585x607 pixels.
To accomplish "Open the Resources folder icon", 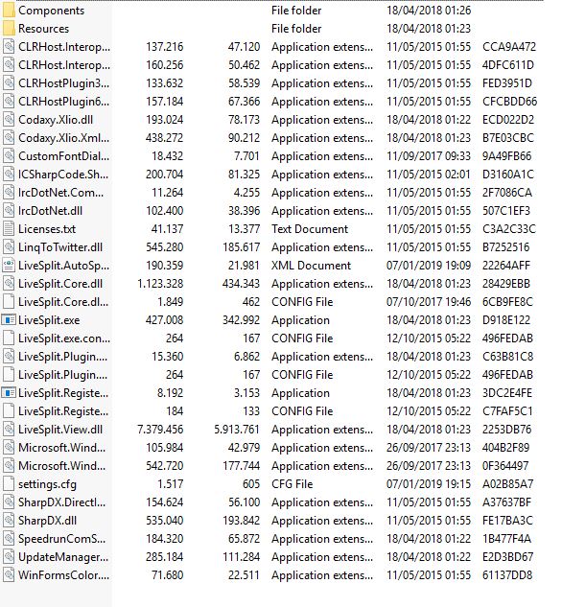I will point(9,28).
